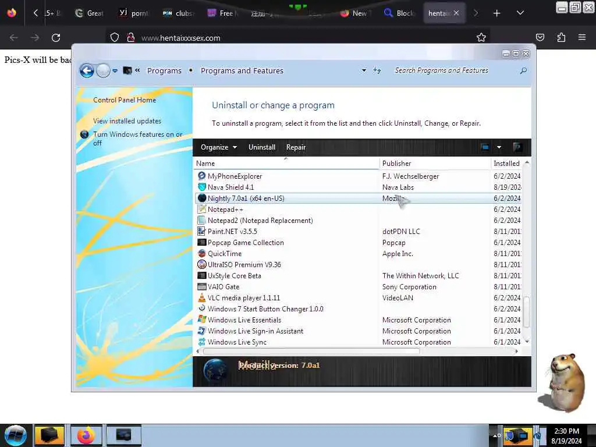Open the Firefox hamburger menu
The height and width of the screenshot is (447, 596).
coord(582,37)
